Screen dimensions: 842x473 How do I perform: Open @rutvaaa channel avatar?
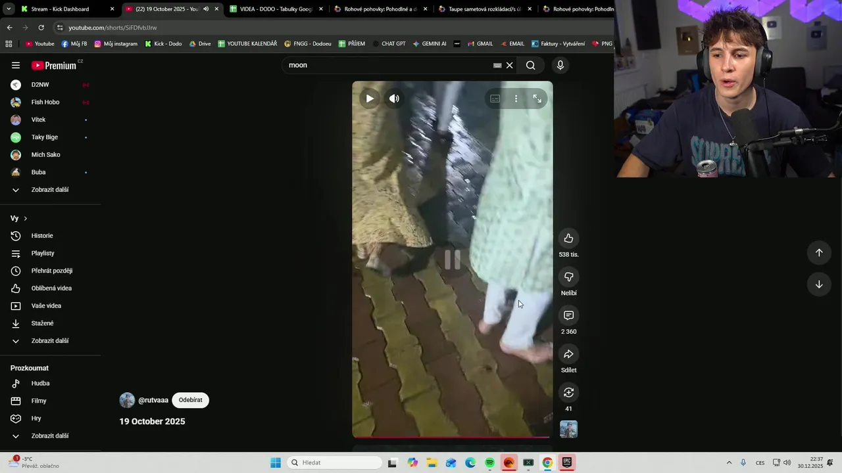coord(127,400)
